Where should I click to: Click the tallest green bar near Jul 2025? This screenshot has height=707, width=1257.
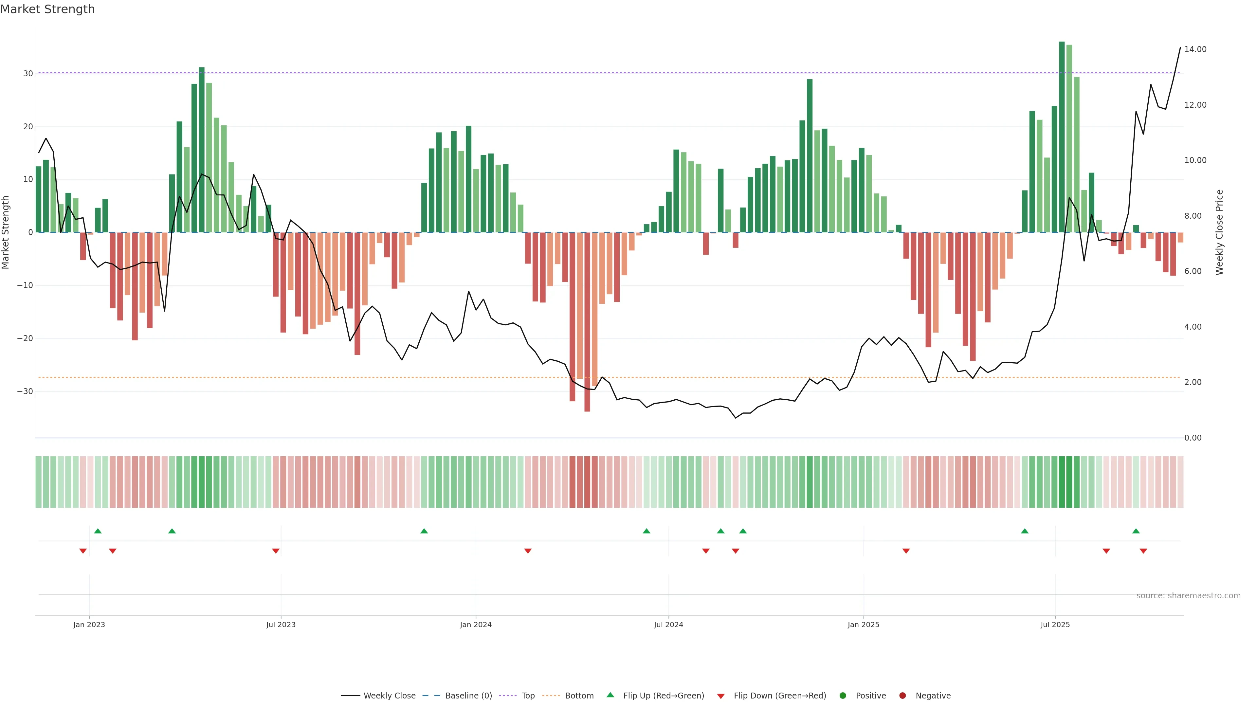tap(1062, 136)
